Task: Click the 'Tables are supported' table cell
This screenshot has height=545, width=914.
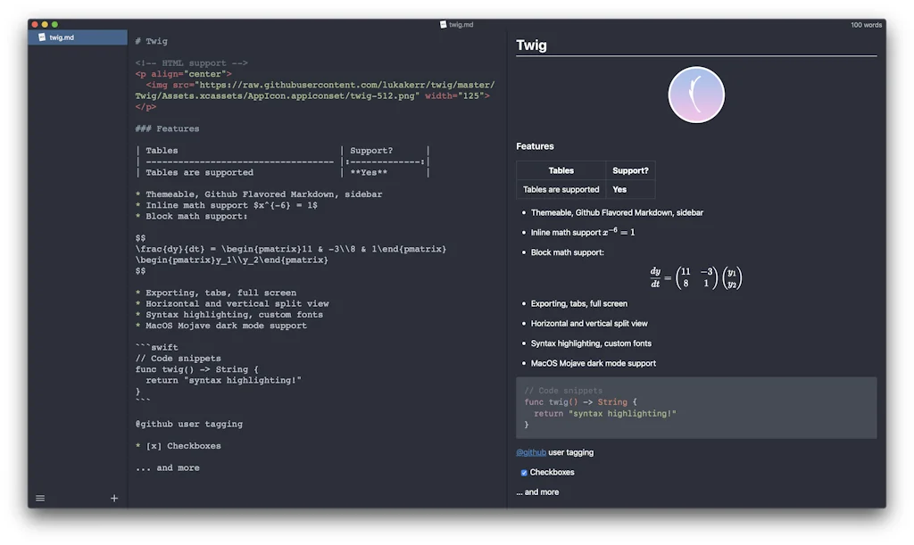Action: (x=561, y=189)
